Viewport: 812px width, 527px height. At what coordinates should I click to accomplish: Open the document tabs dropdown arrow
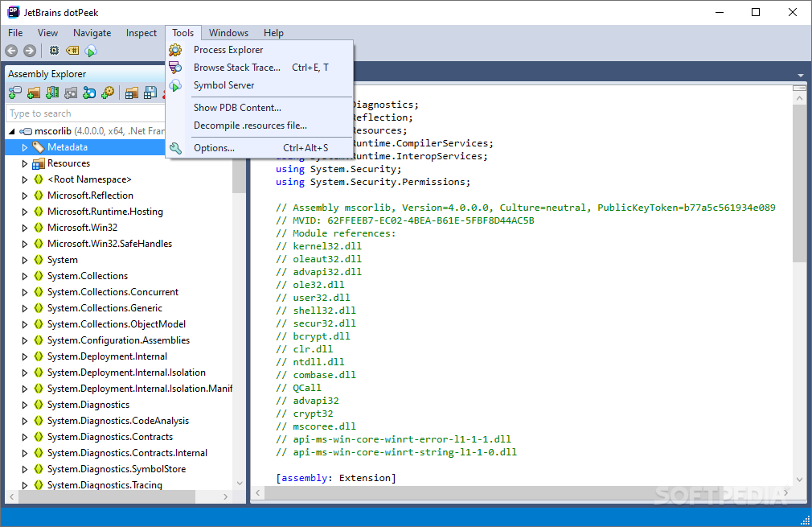tap(801, 76)
